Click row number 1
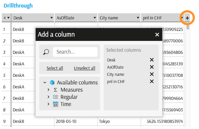 pyautogui.click(x=4, y=29)
